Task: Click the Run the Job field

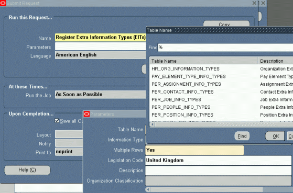Action: [x=100, y=94]
